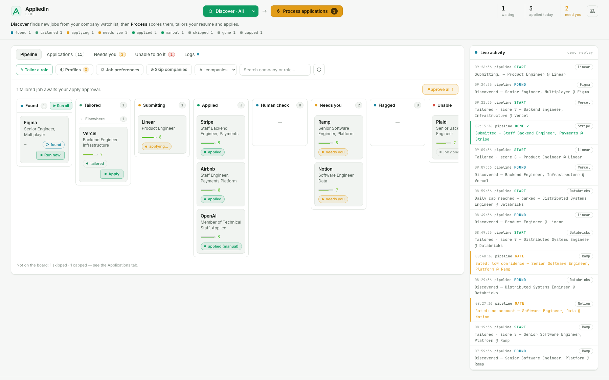The height and width of the screenshot is (380, 609).
Task: Click the found status pill on Figma card
Action: tap(53, 145)
